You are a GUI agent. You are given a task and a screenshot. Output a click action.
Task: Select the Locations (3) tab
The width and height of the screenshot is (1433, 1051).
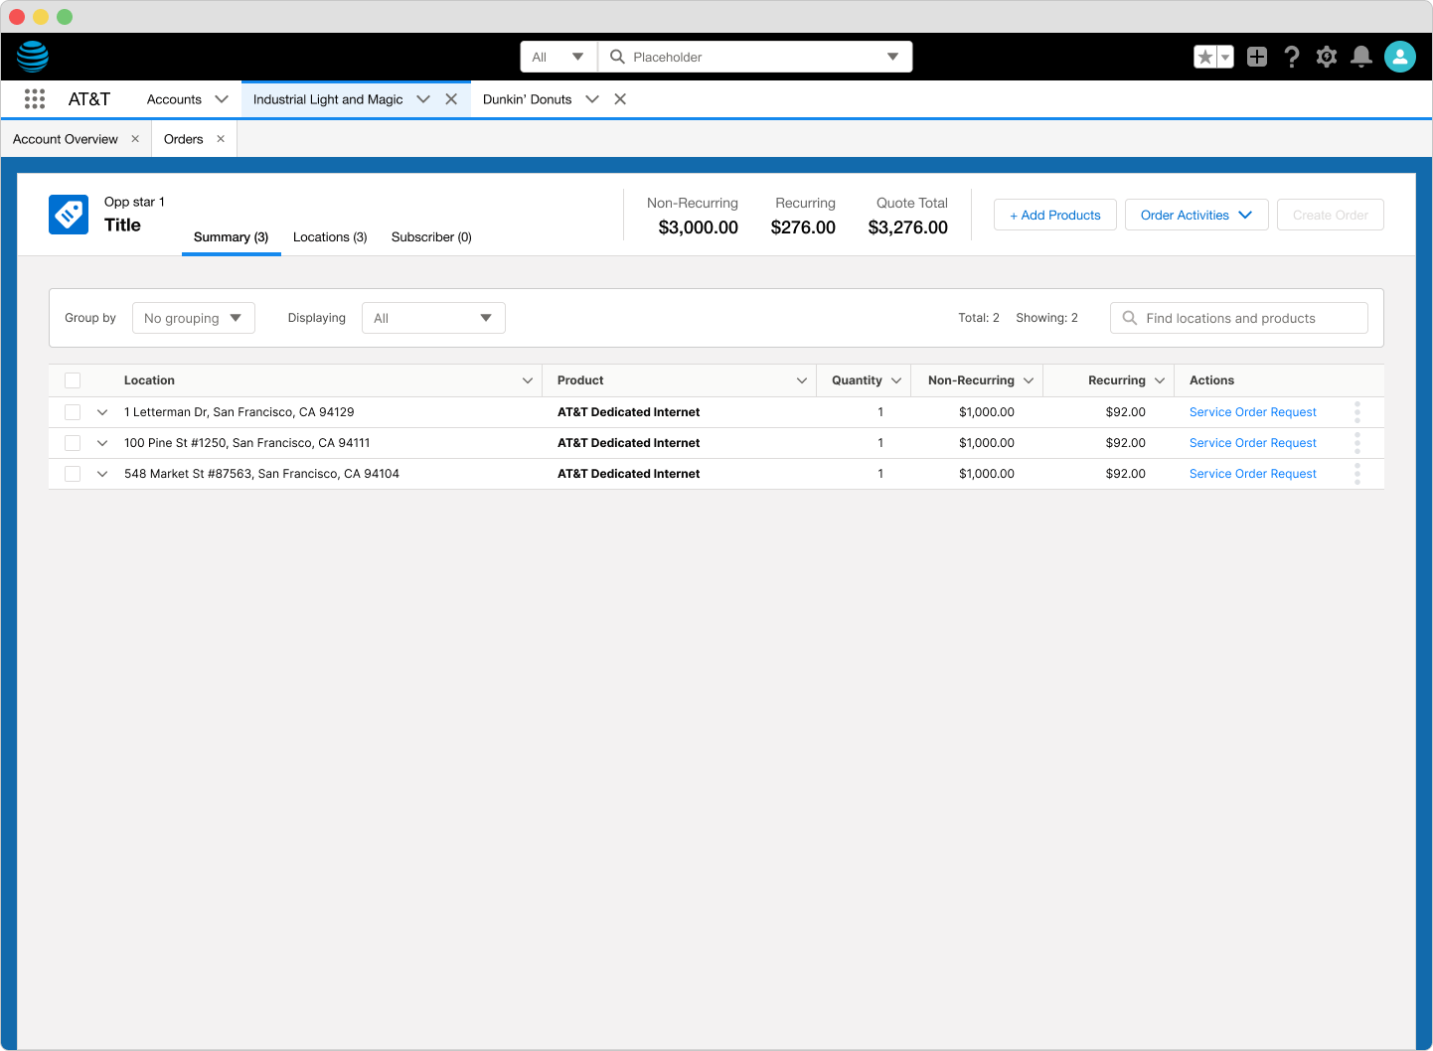330,237
